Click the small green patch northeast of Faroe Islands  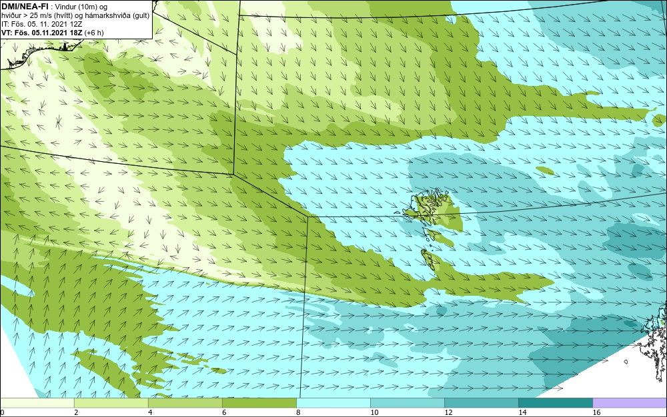(545, 171)
